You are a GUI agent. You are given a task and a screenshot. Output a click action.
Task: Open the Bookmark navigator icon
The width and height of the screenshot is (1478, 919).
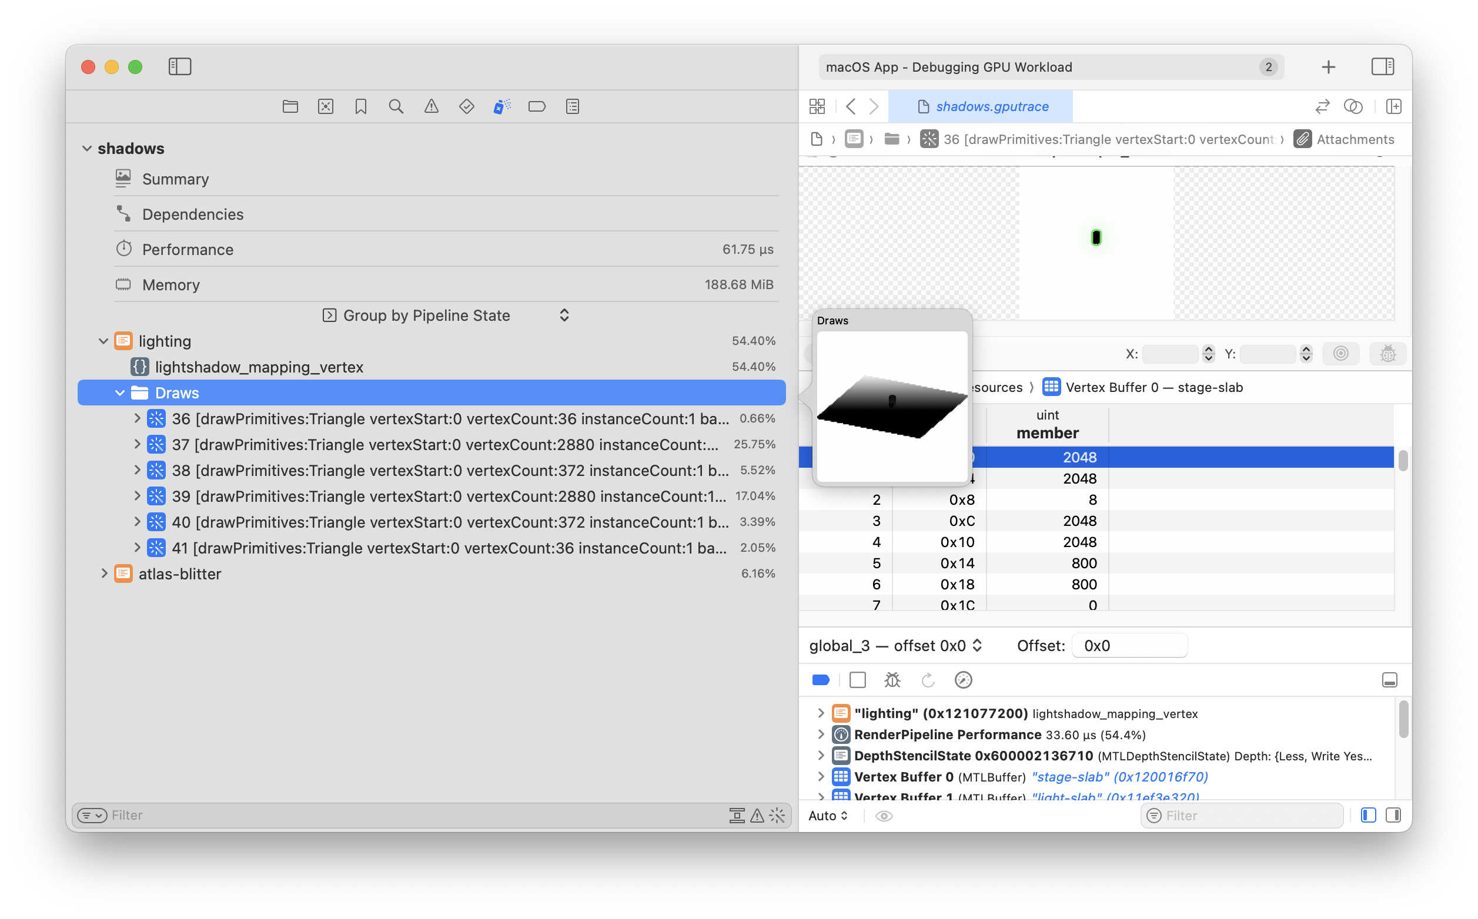361,107
